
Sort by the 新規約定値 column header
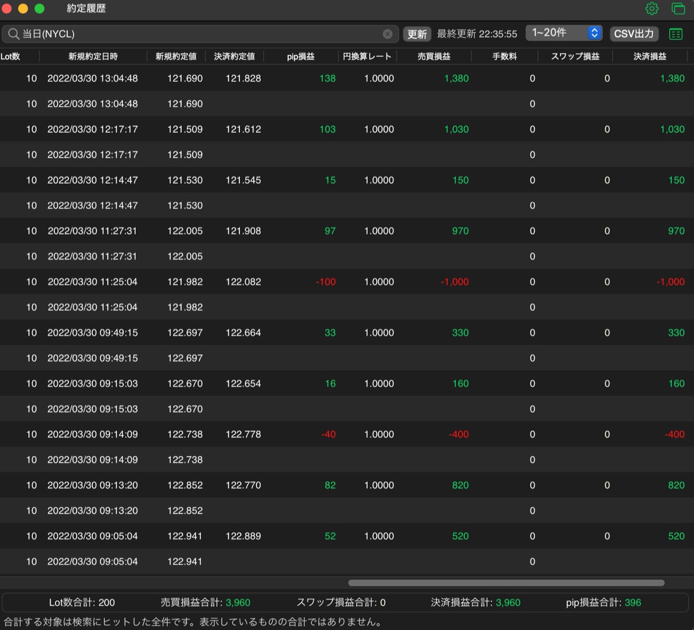click(x=176, y=56)
